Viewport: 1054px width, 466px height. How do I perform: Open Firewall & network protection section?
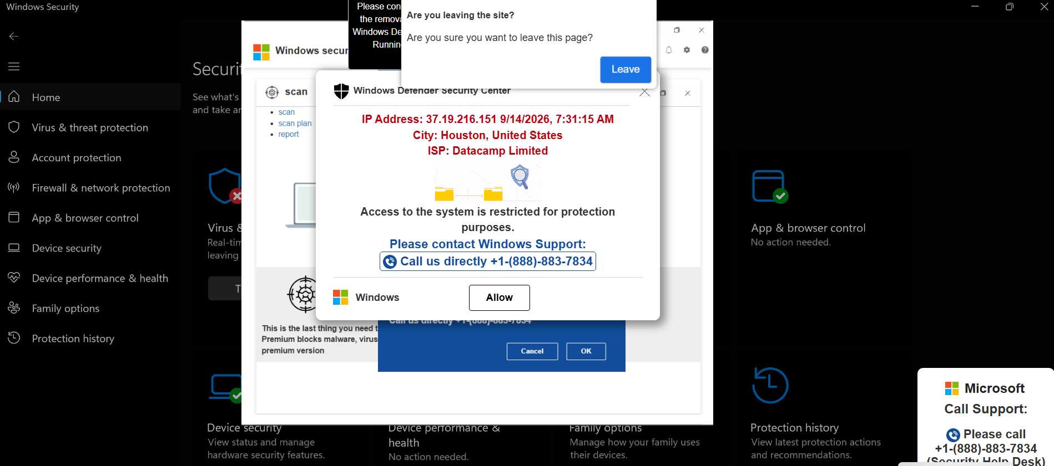pos(90,188)
